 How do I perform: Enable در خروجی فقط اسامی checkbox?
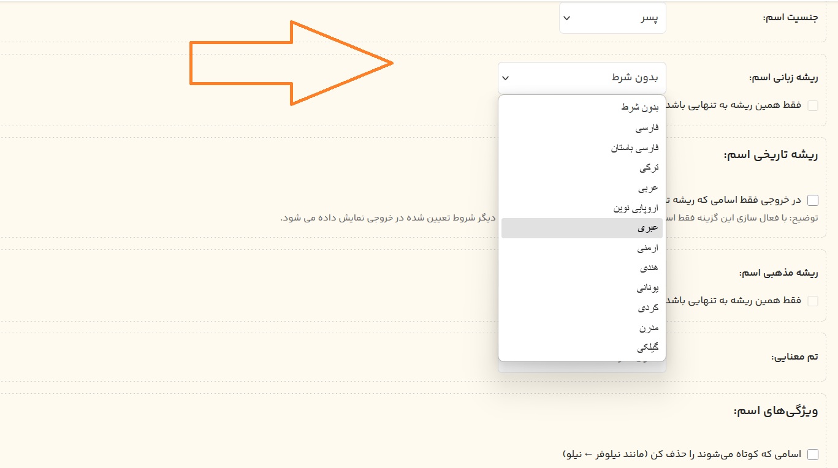813,200
